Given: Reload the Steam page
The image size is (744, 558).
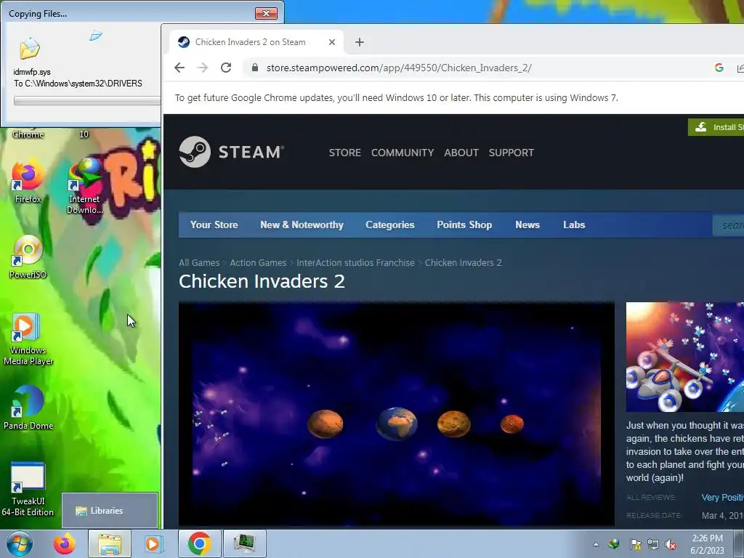Looking at the screenshot, I should click(x=226, y=68).
